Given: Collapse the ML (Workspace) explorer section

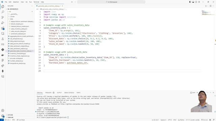Looking at the screenshot, I should (13, 9).
